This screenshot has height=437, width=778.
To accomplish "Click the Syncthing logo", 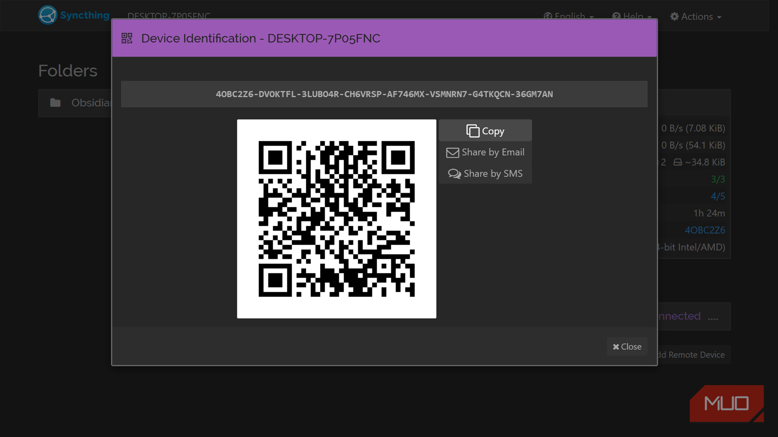I will coord(74,15).
